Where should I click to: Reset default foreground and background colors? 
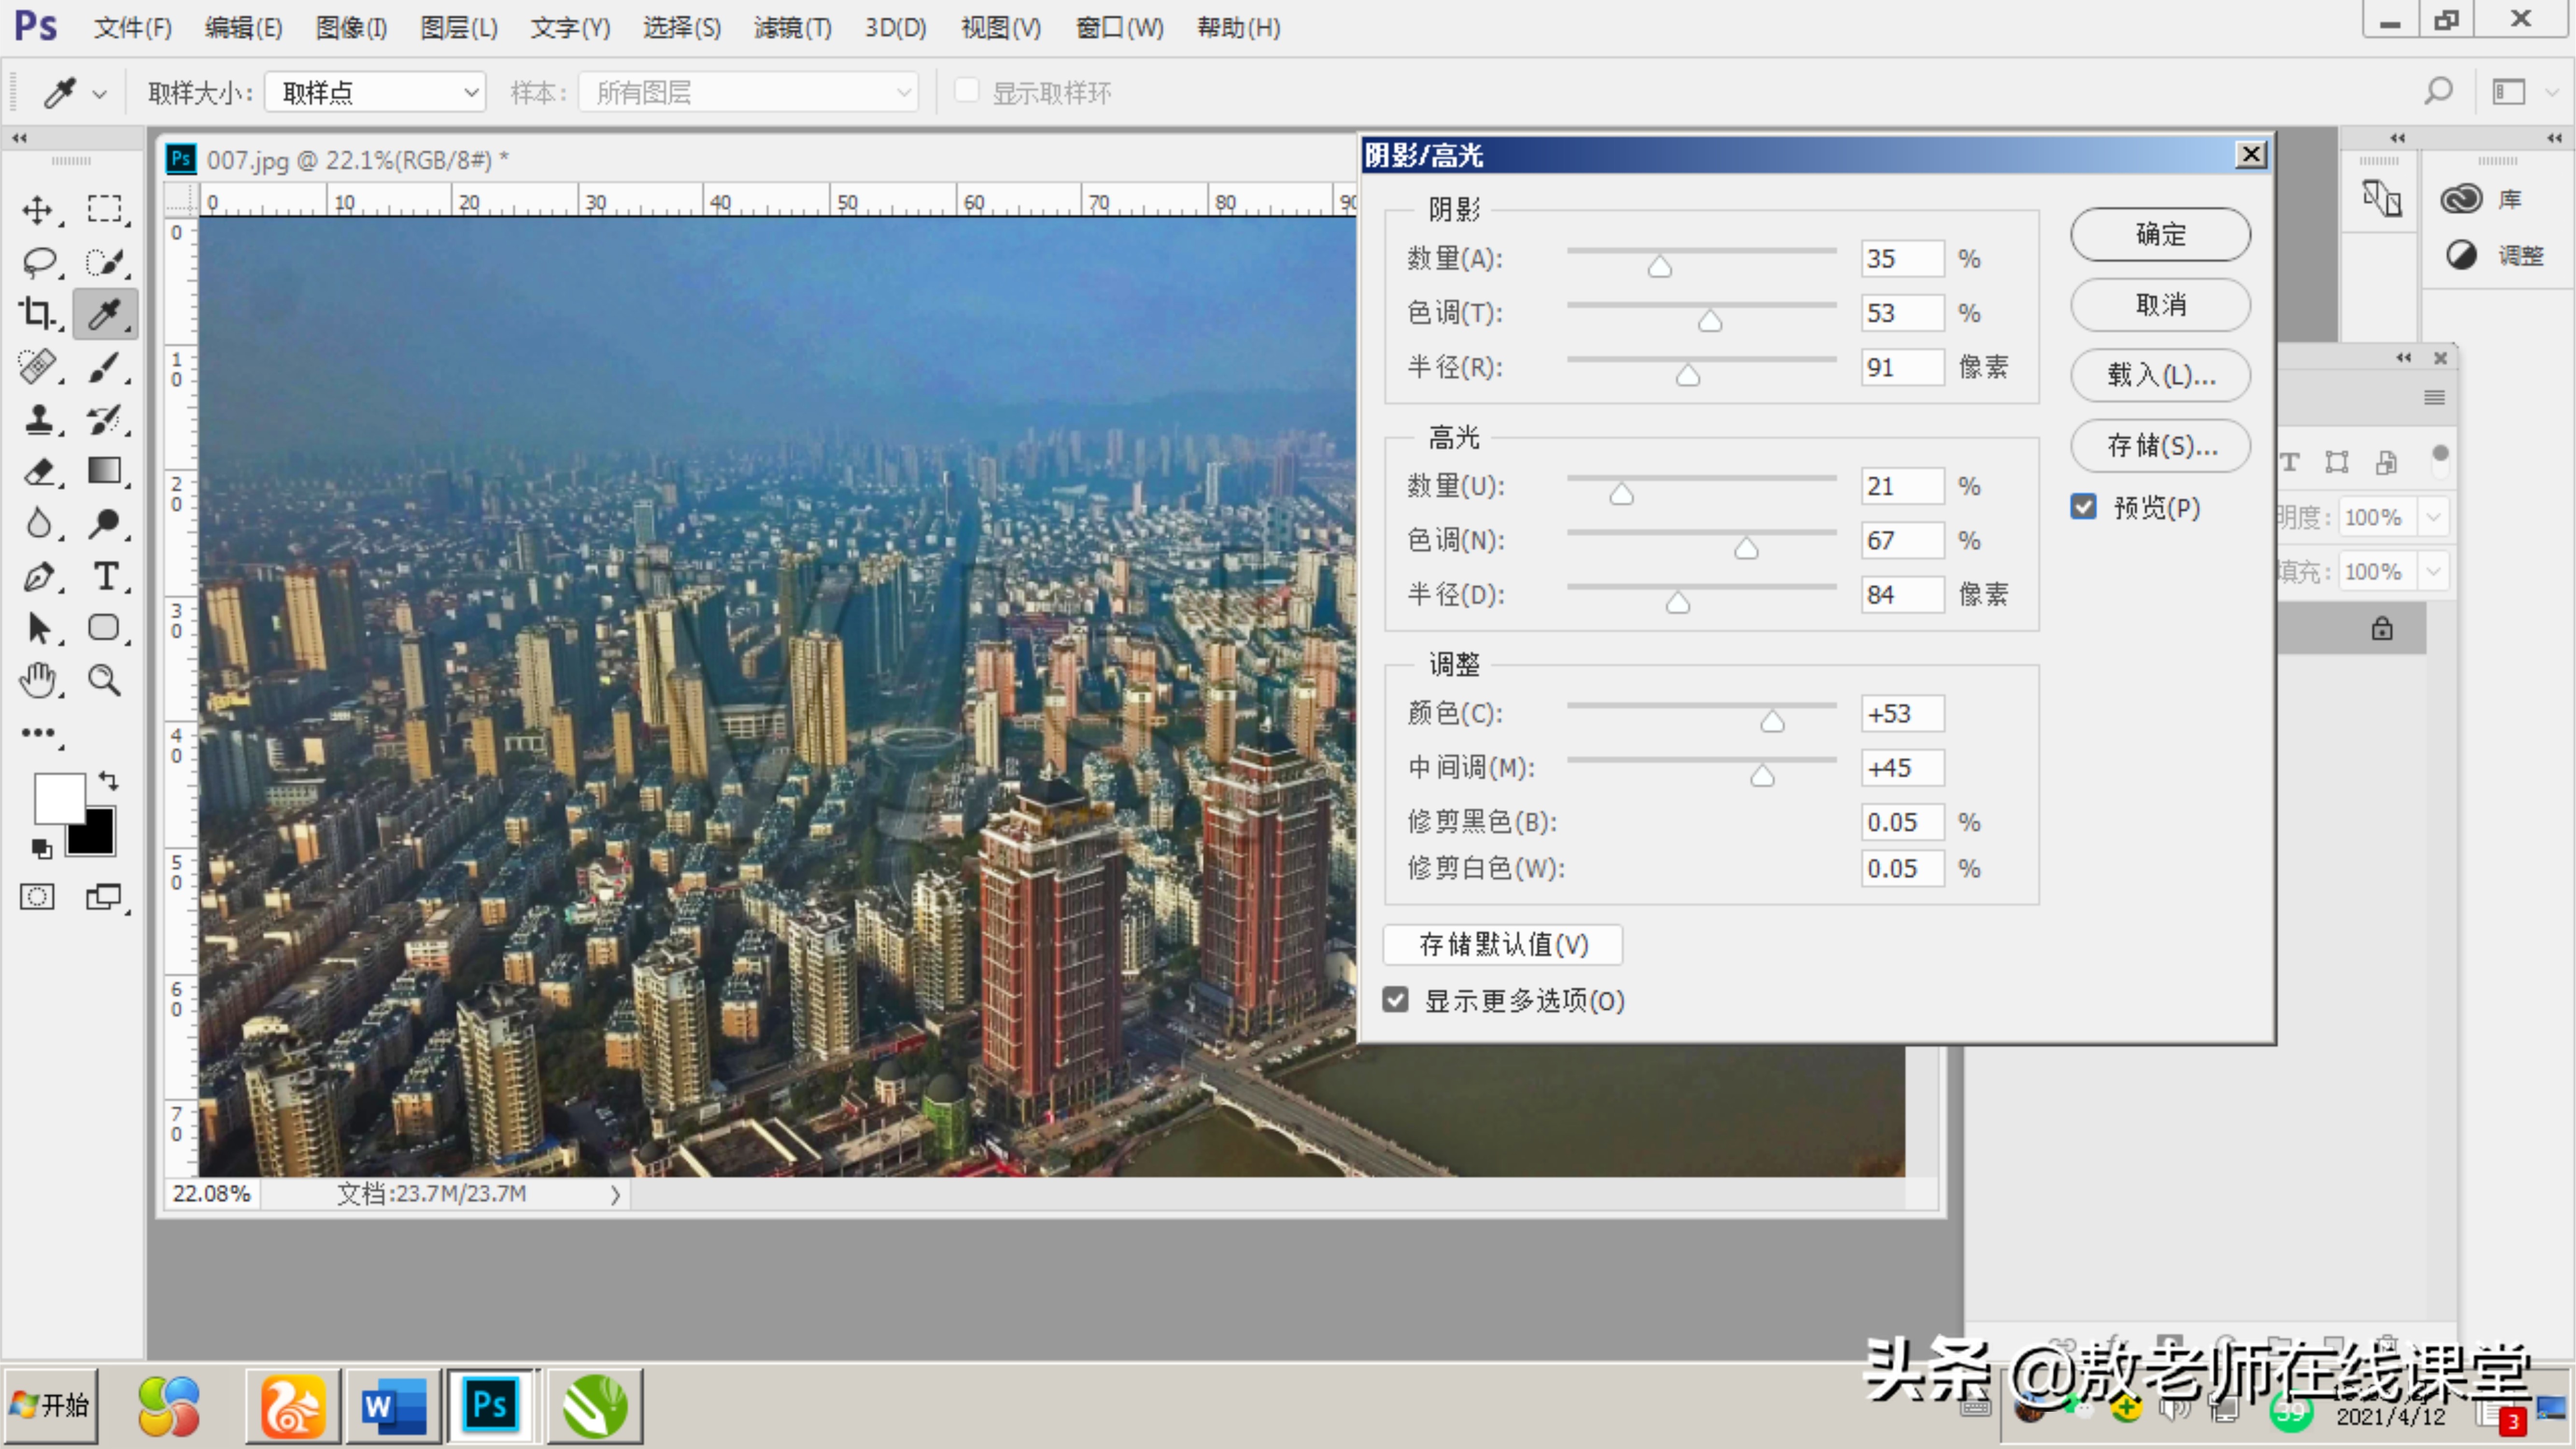point(41,849)
